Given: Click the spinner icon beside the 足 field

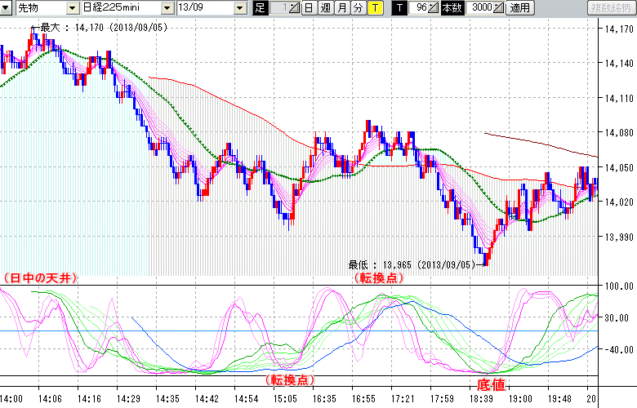Looking at the screenshot, I should click(295, 8).
